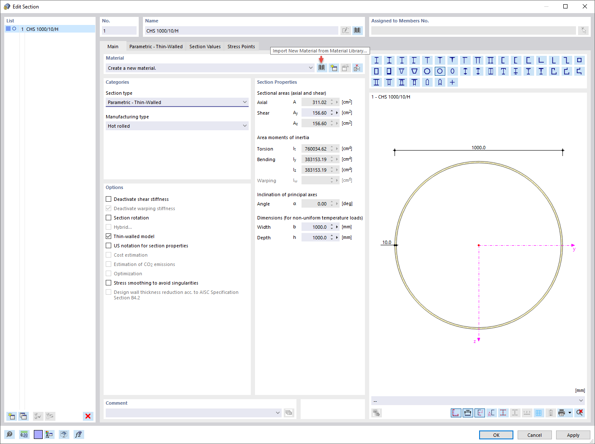595x444 pixels.
Task: Open the material library import icon
Action: click(322, 68)
